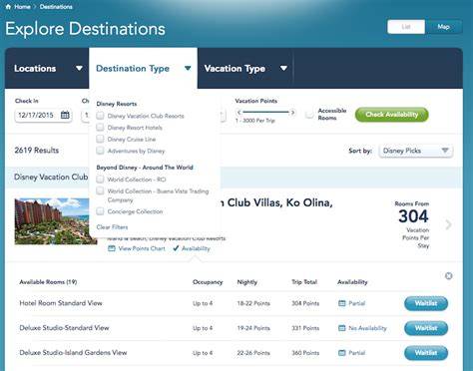Click the next chevron beside 304 points

pos(448,224)
